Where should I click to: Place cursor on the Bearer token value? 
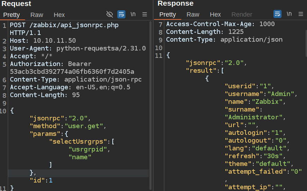pyautogui.click(x=72, y=72)
